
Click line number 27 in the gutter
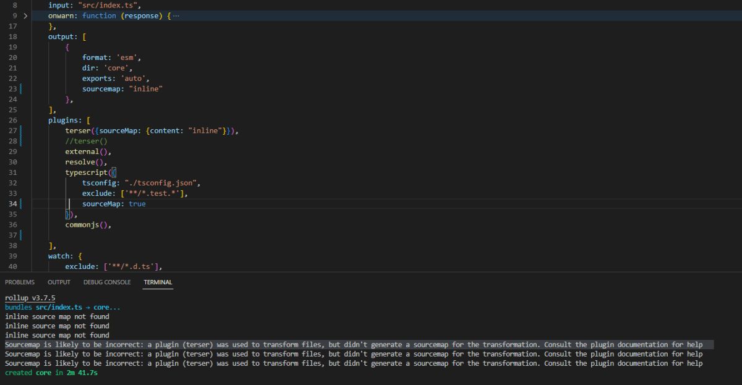(x=13, y=131)
